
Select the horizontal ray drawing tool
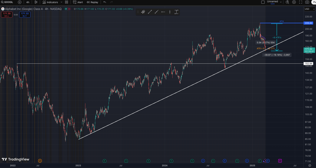[163, 12]
